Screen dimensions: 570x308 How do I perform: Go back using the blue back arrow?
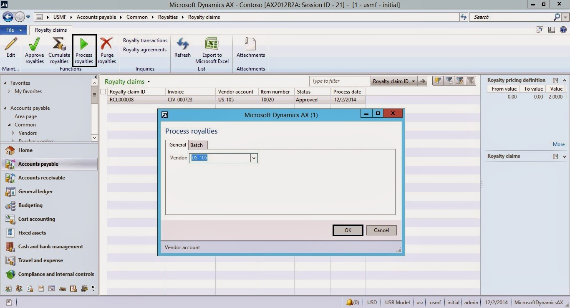(8, 17)
